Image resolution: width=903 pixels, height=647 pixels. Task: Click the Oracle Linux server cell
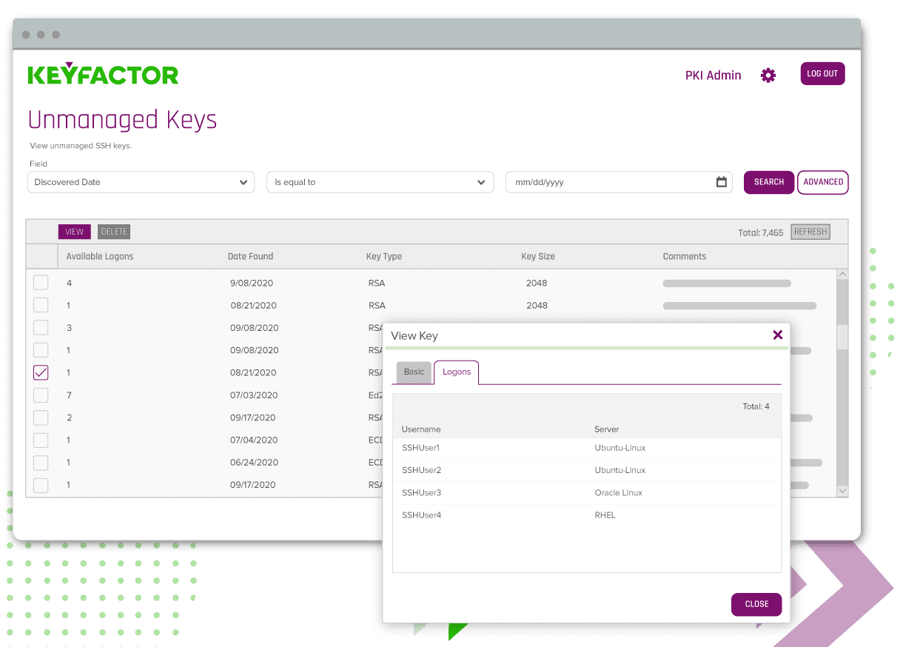[x=619, y=492]
